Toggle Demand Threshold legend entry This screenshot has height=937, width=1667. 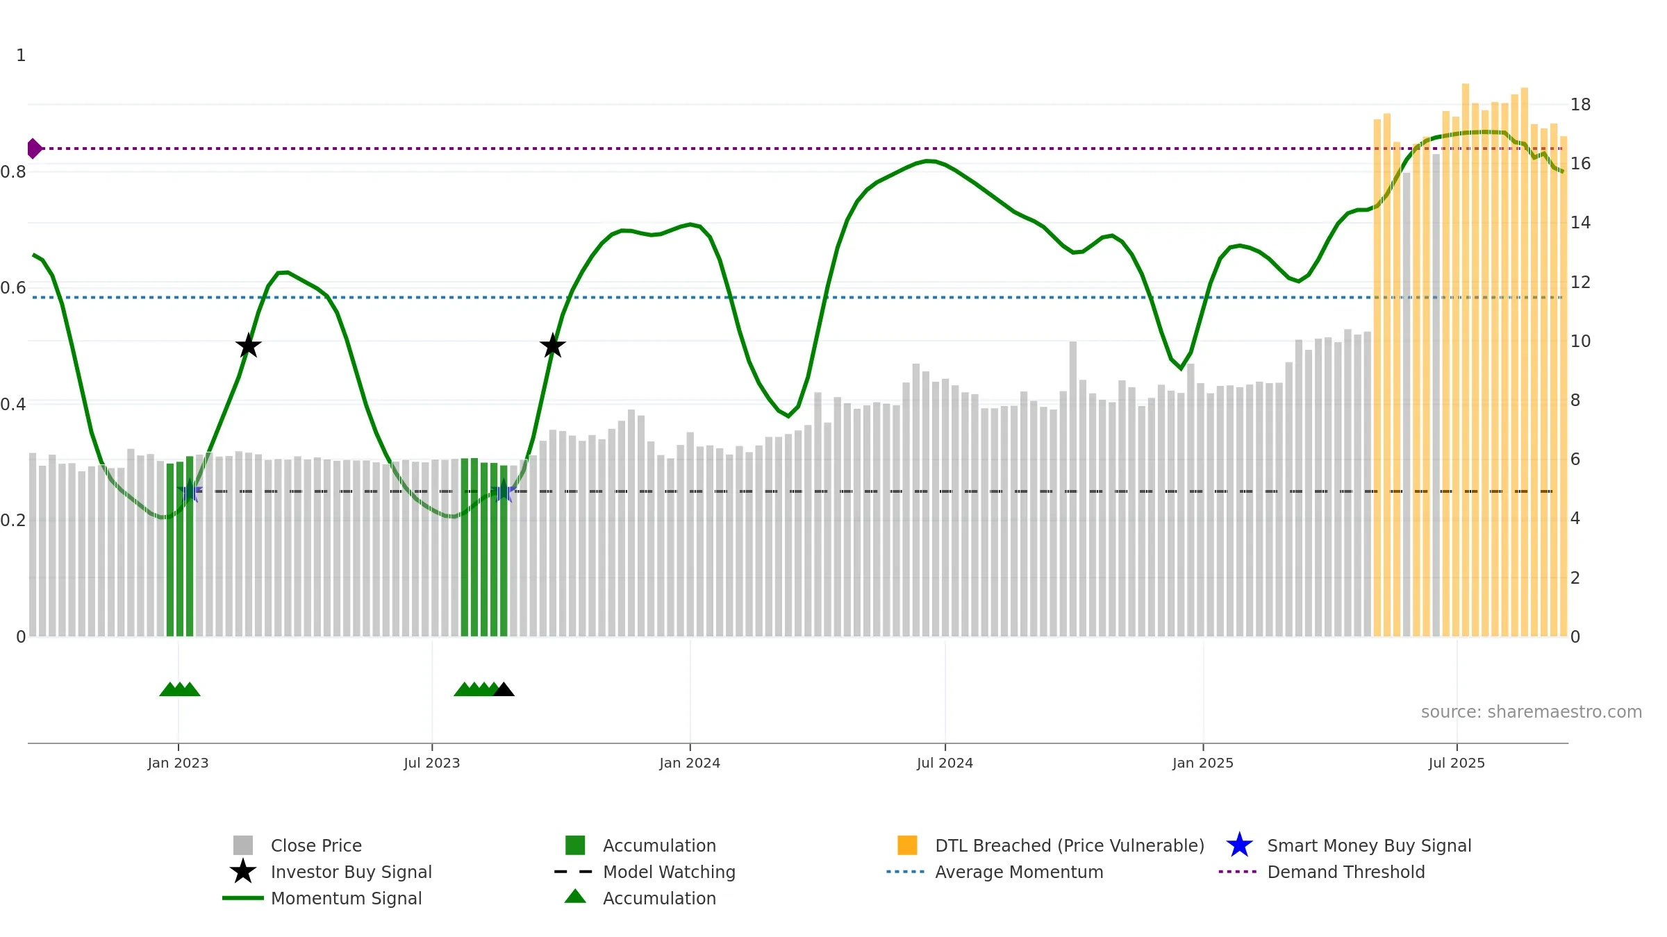pos(1345,872)
